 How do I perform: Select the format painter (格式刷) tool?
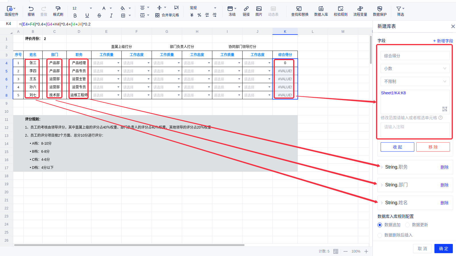point(58,9)
